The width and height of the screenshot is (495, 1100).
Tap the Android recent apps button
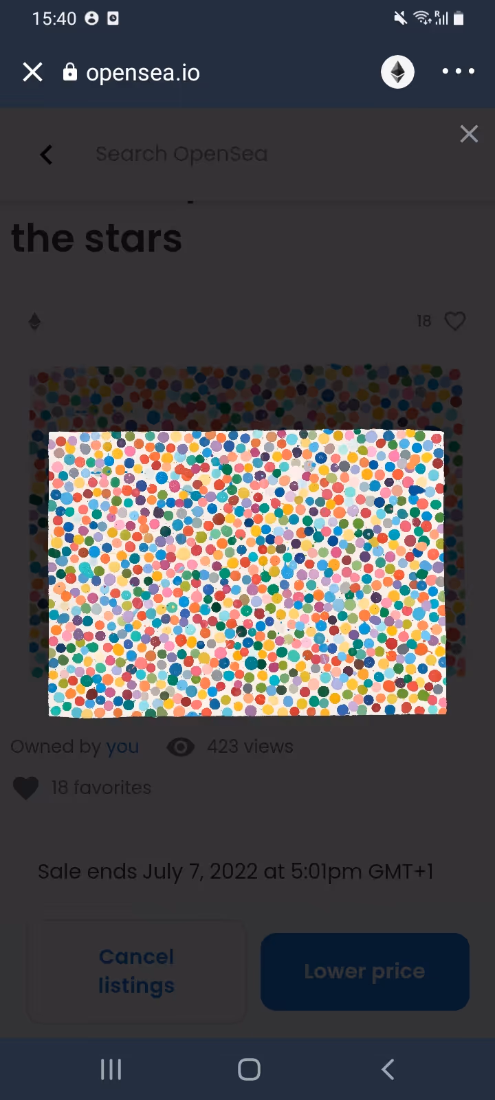pyautogui.click(x=111, y=1069)
